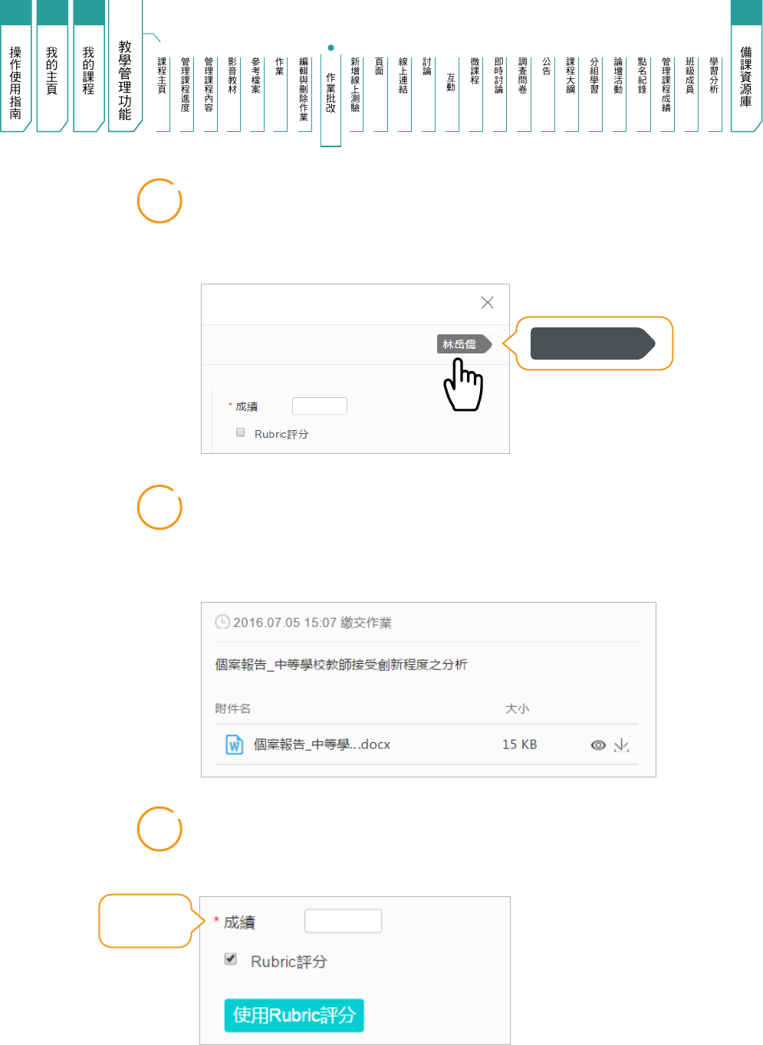Open the 備課資源庫 tab
This screenshot has width=763, height=1045.
pyautogui.click(x=745, y=77)
